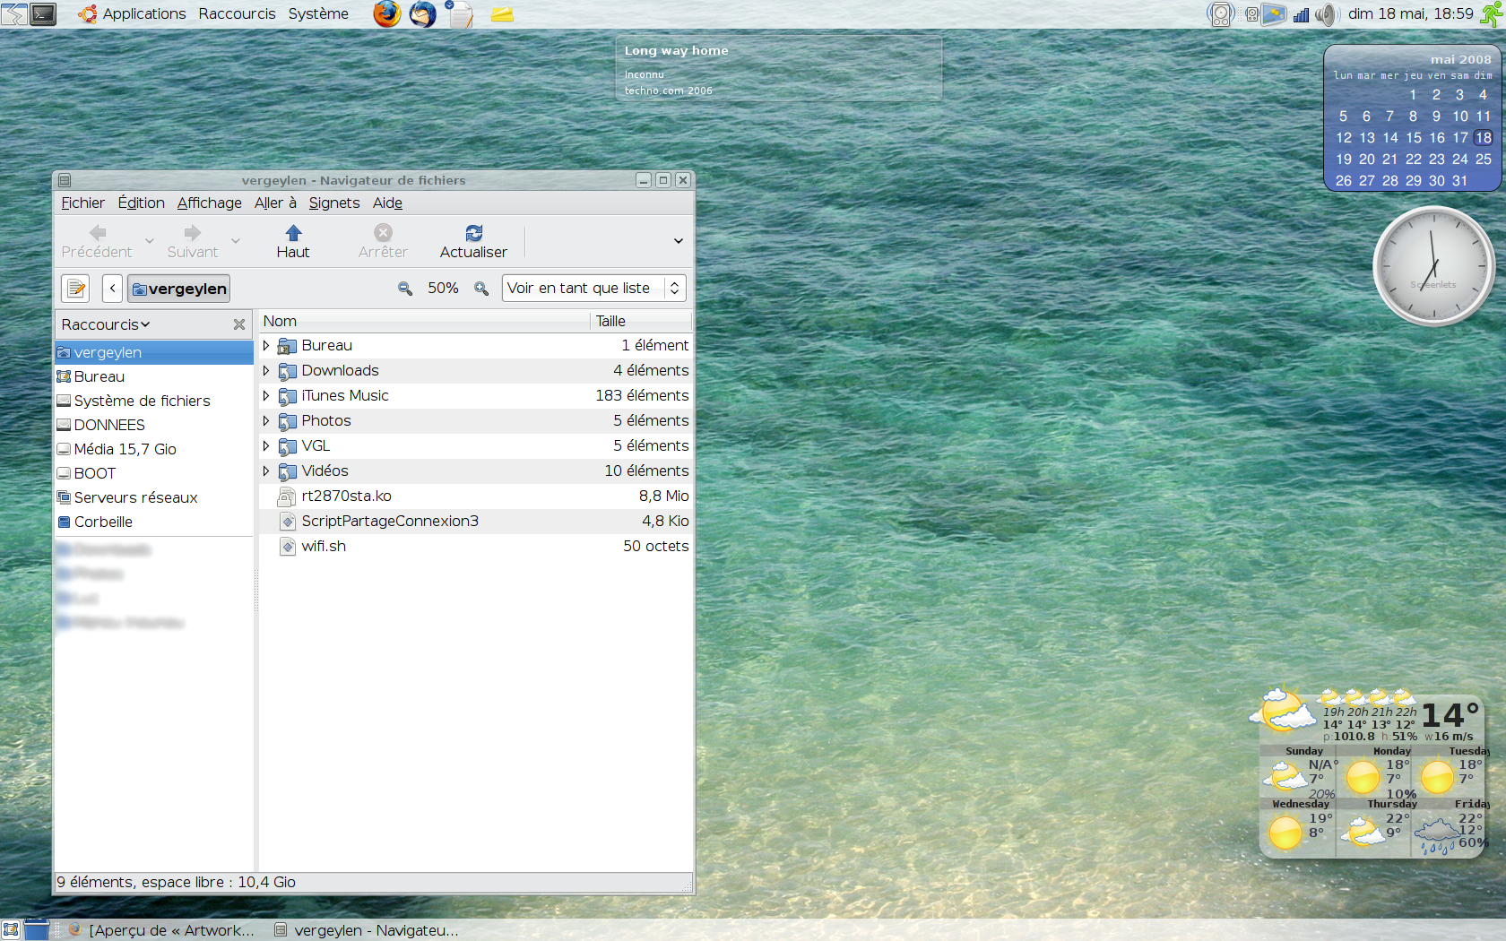This screenshot has height=941, width=1506.
Task: Open the Raccourcis side pane selector
Action: point(106,324)
